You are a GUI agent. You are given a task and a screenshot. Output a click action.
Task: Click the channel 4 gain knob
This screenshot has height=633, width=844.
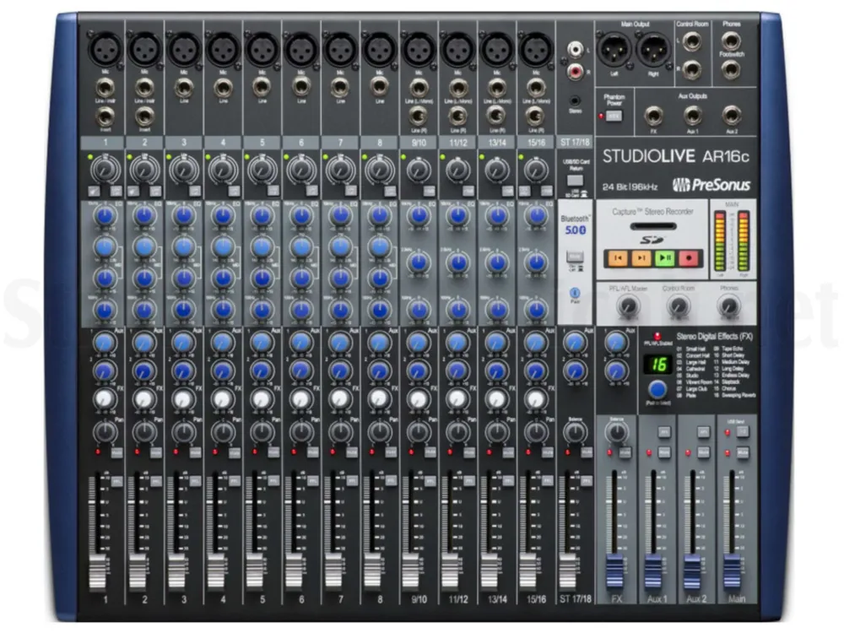tap(223, 170)
